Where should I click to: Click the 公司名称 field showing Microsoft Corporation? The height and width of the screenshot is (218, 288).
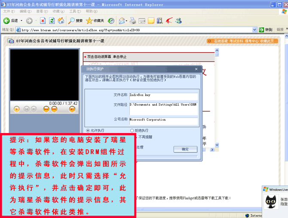click(x=163, y=121)
